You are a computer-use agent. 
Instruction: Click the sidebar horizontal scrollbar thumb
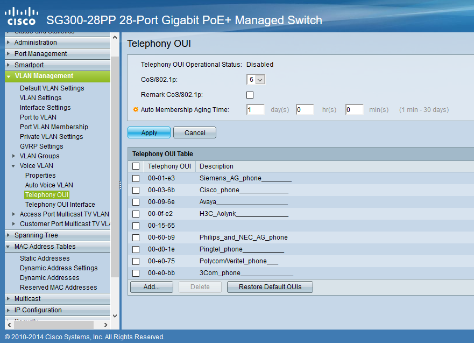54,325
